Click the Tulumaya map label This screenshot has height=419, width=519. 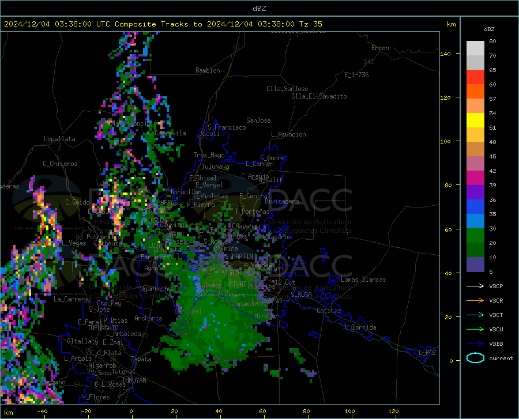click(215, 167)
